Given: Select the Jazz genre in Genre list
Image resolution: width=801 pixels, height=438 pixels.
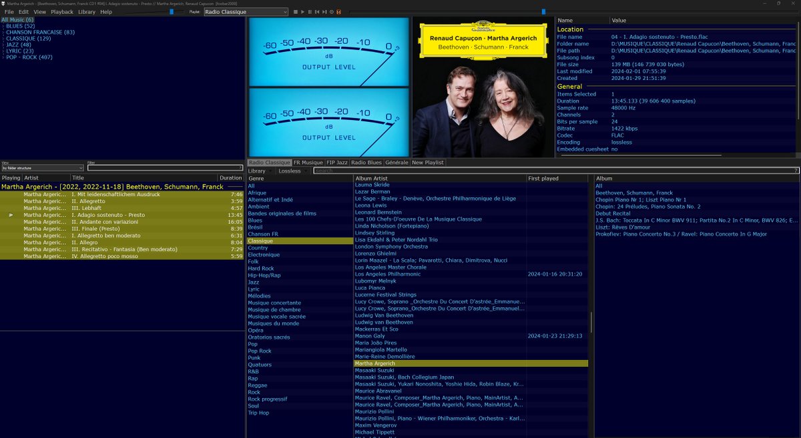Looking at the screenshot, I should (300, 282).
